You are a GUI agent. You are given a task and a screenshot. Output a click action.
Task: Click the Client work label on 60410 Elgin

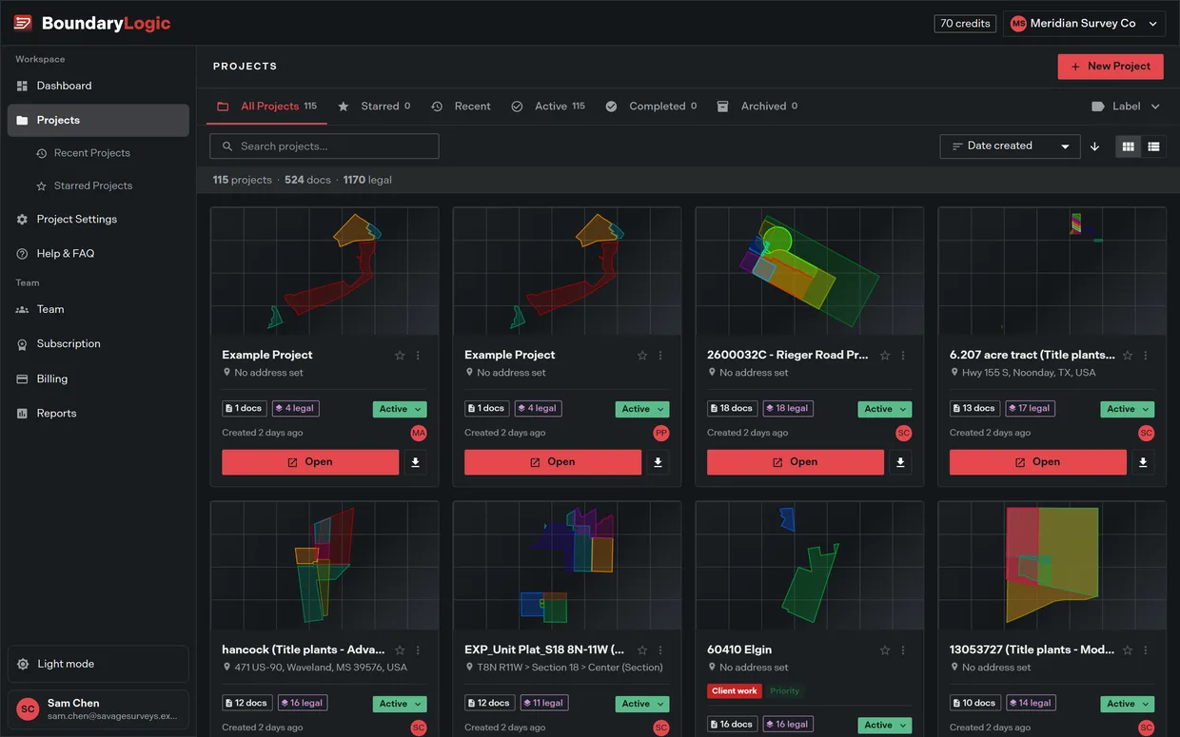[x=735, y=691]
